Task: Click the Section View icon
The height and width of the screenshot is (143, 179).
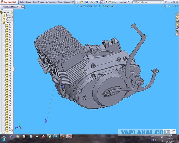Action: click(x=88, y=6)
